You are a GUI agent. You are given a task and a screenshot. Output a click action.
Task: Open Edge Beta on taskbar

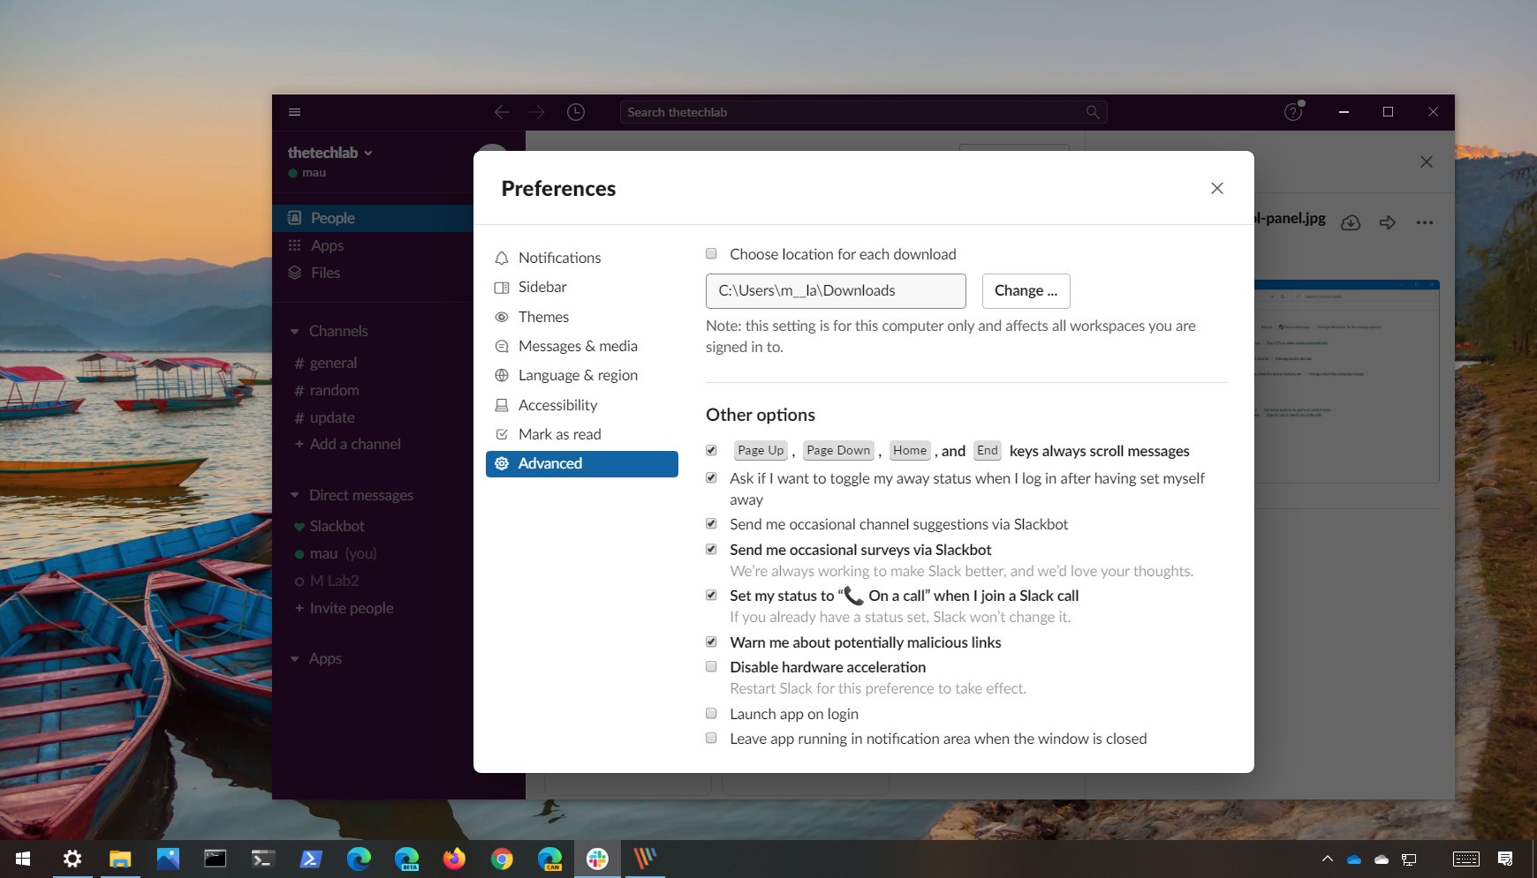406,859
